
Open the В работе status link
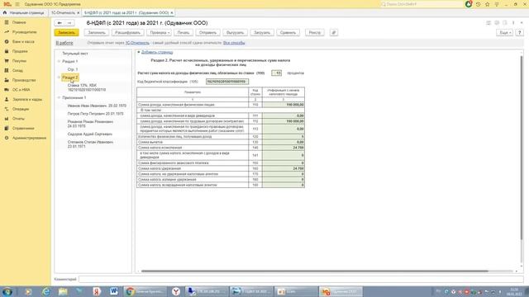pyautogui.click(x=64, y=43)
